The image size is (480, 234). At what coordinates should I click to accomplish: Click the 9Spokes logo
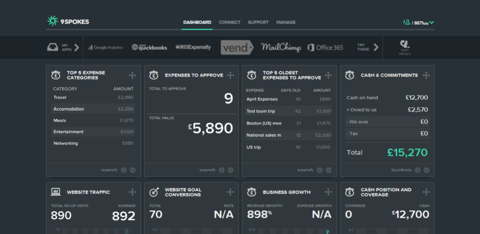point(68,22)
